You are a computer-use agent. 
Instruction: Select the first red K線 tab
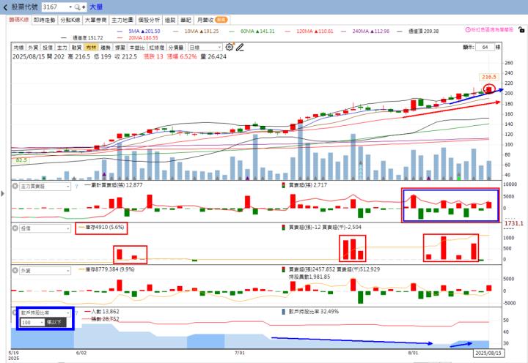click(x=19, y=20)
